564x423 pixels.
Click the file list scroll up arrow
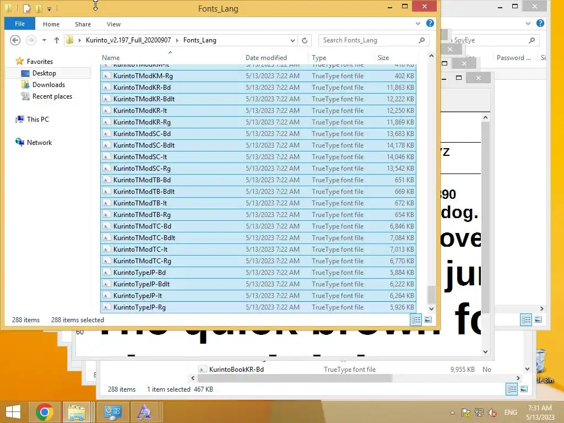[x=431, y=56]
